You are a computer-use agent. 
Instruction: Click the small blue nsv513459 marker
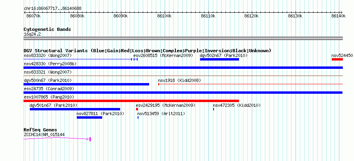138,117
